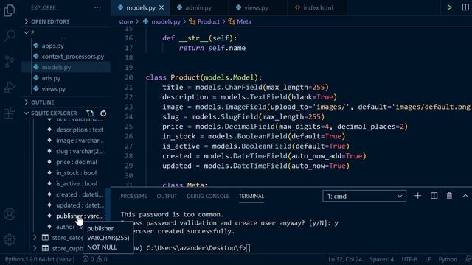
Task: Open the Problems panel tab
Action: [x=133, y=197]
